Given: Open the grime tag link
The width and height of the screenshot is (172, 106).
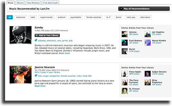Looking at the screenshot, I should tap(65, 41).
